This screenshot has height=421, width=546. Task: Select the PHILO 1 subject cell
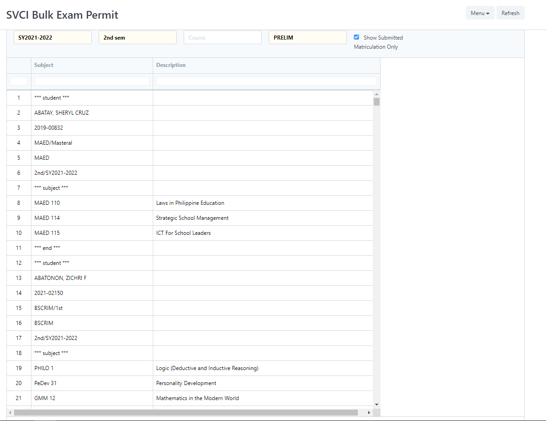click(x=92, y=368)
